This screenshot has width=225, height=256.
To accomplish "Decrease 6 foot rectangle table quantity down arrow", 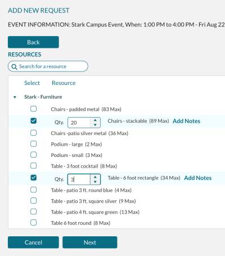I will (95, 182).
